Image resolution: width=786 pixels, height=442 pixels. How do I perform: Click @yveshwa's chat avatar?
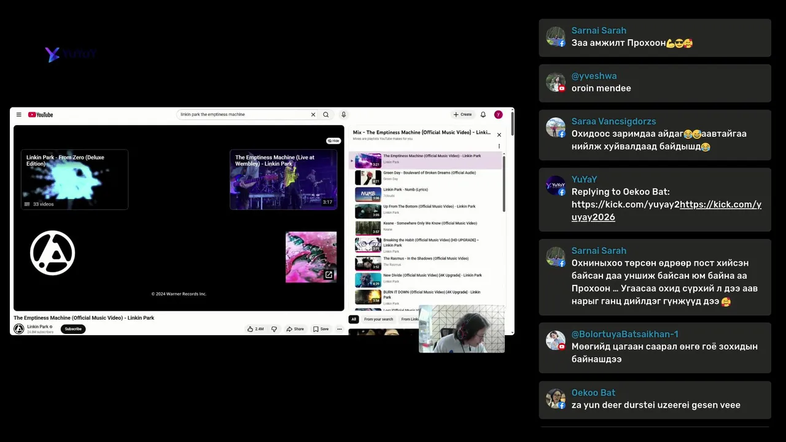[556, 82]
